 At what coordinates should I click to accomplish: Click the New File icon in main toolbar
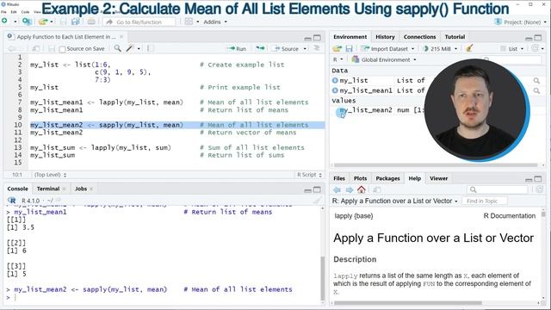[x=4, y=22]
